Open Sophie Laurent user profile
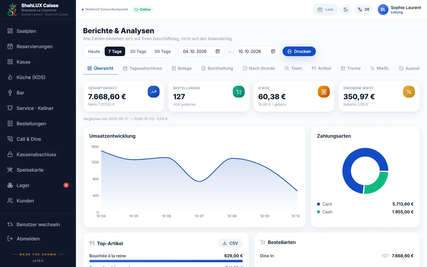Image resolution: width=427 pixels, height=267 pixels. [399, 9]
